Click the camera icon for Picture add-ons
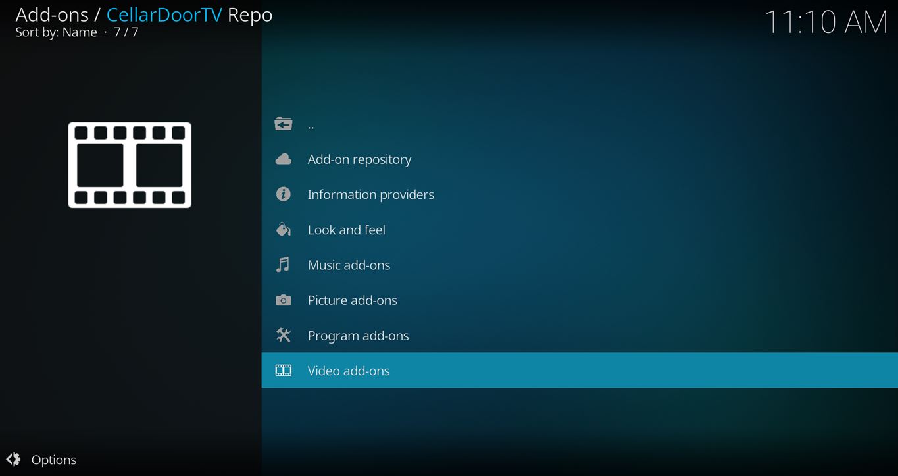898x476 pixels. coord(284,300)
